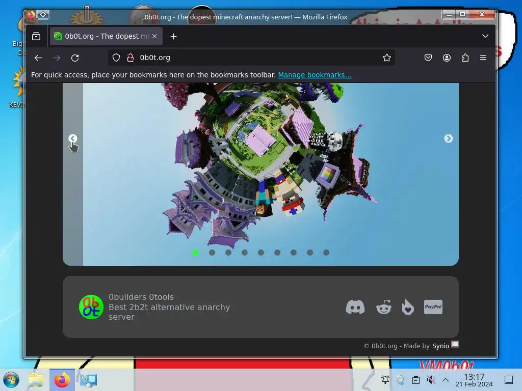Switch to Firefox in the taskbar

62,380
